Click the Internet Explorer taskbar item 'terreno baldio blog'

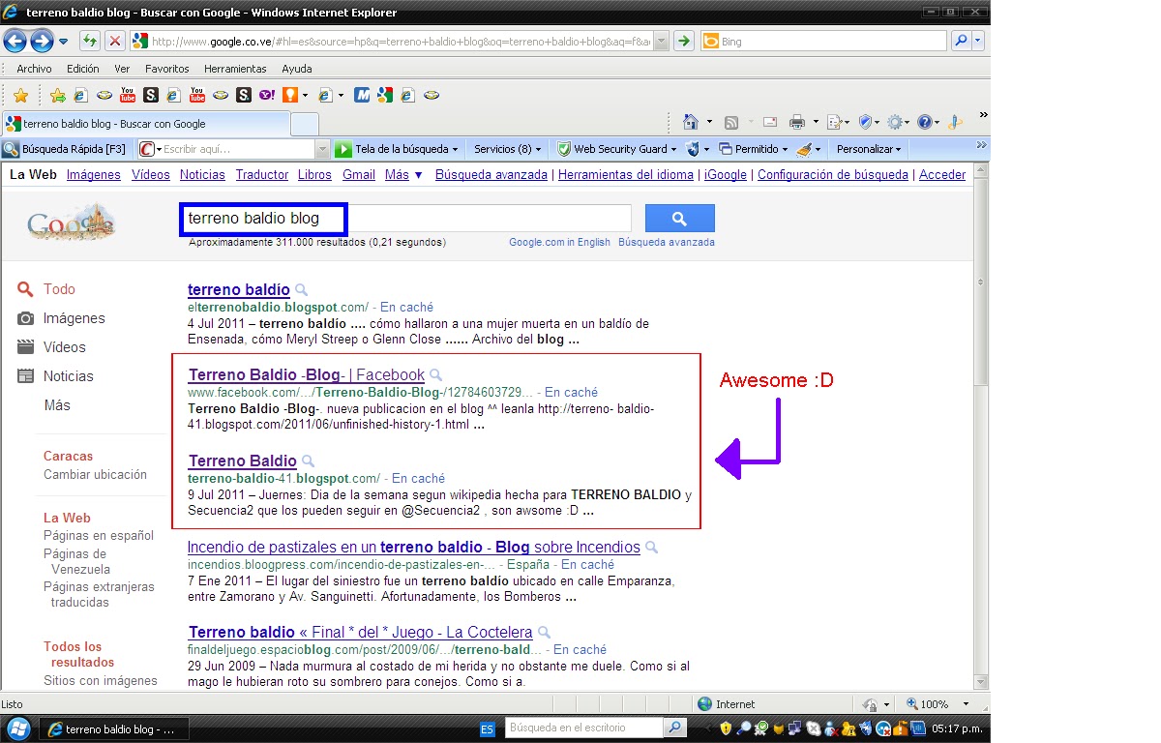click(113, 728)
